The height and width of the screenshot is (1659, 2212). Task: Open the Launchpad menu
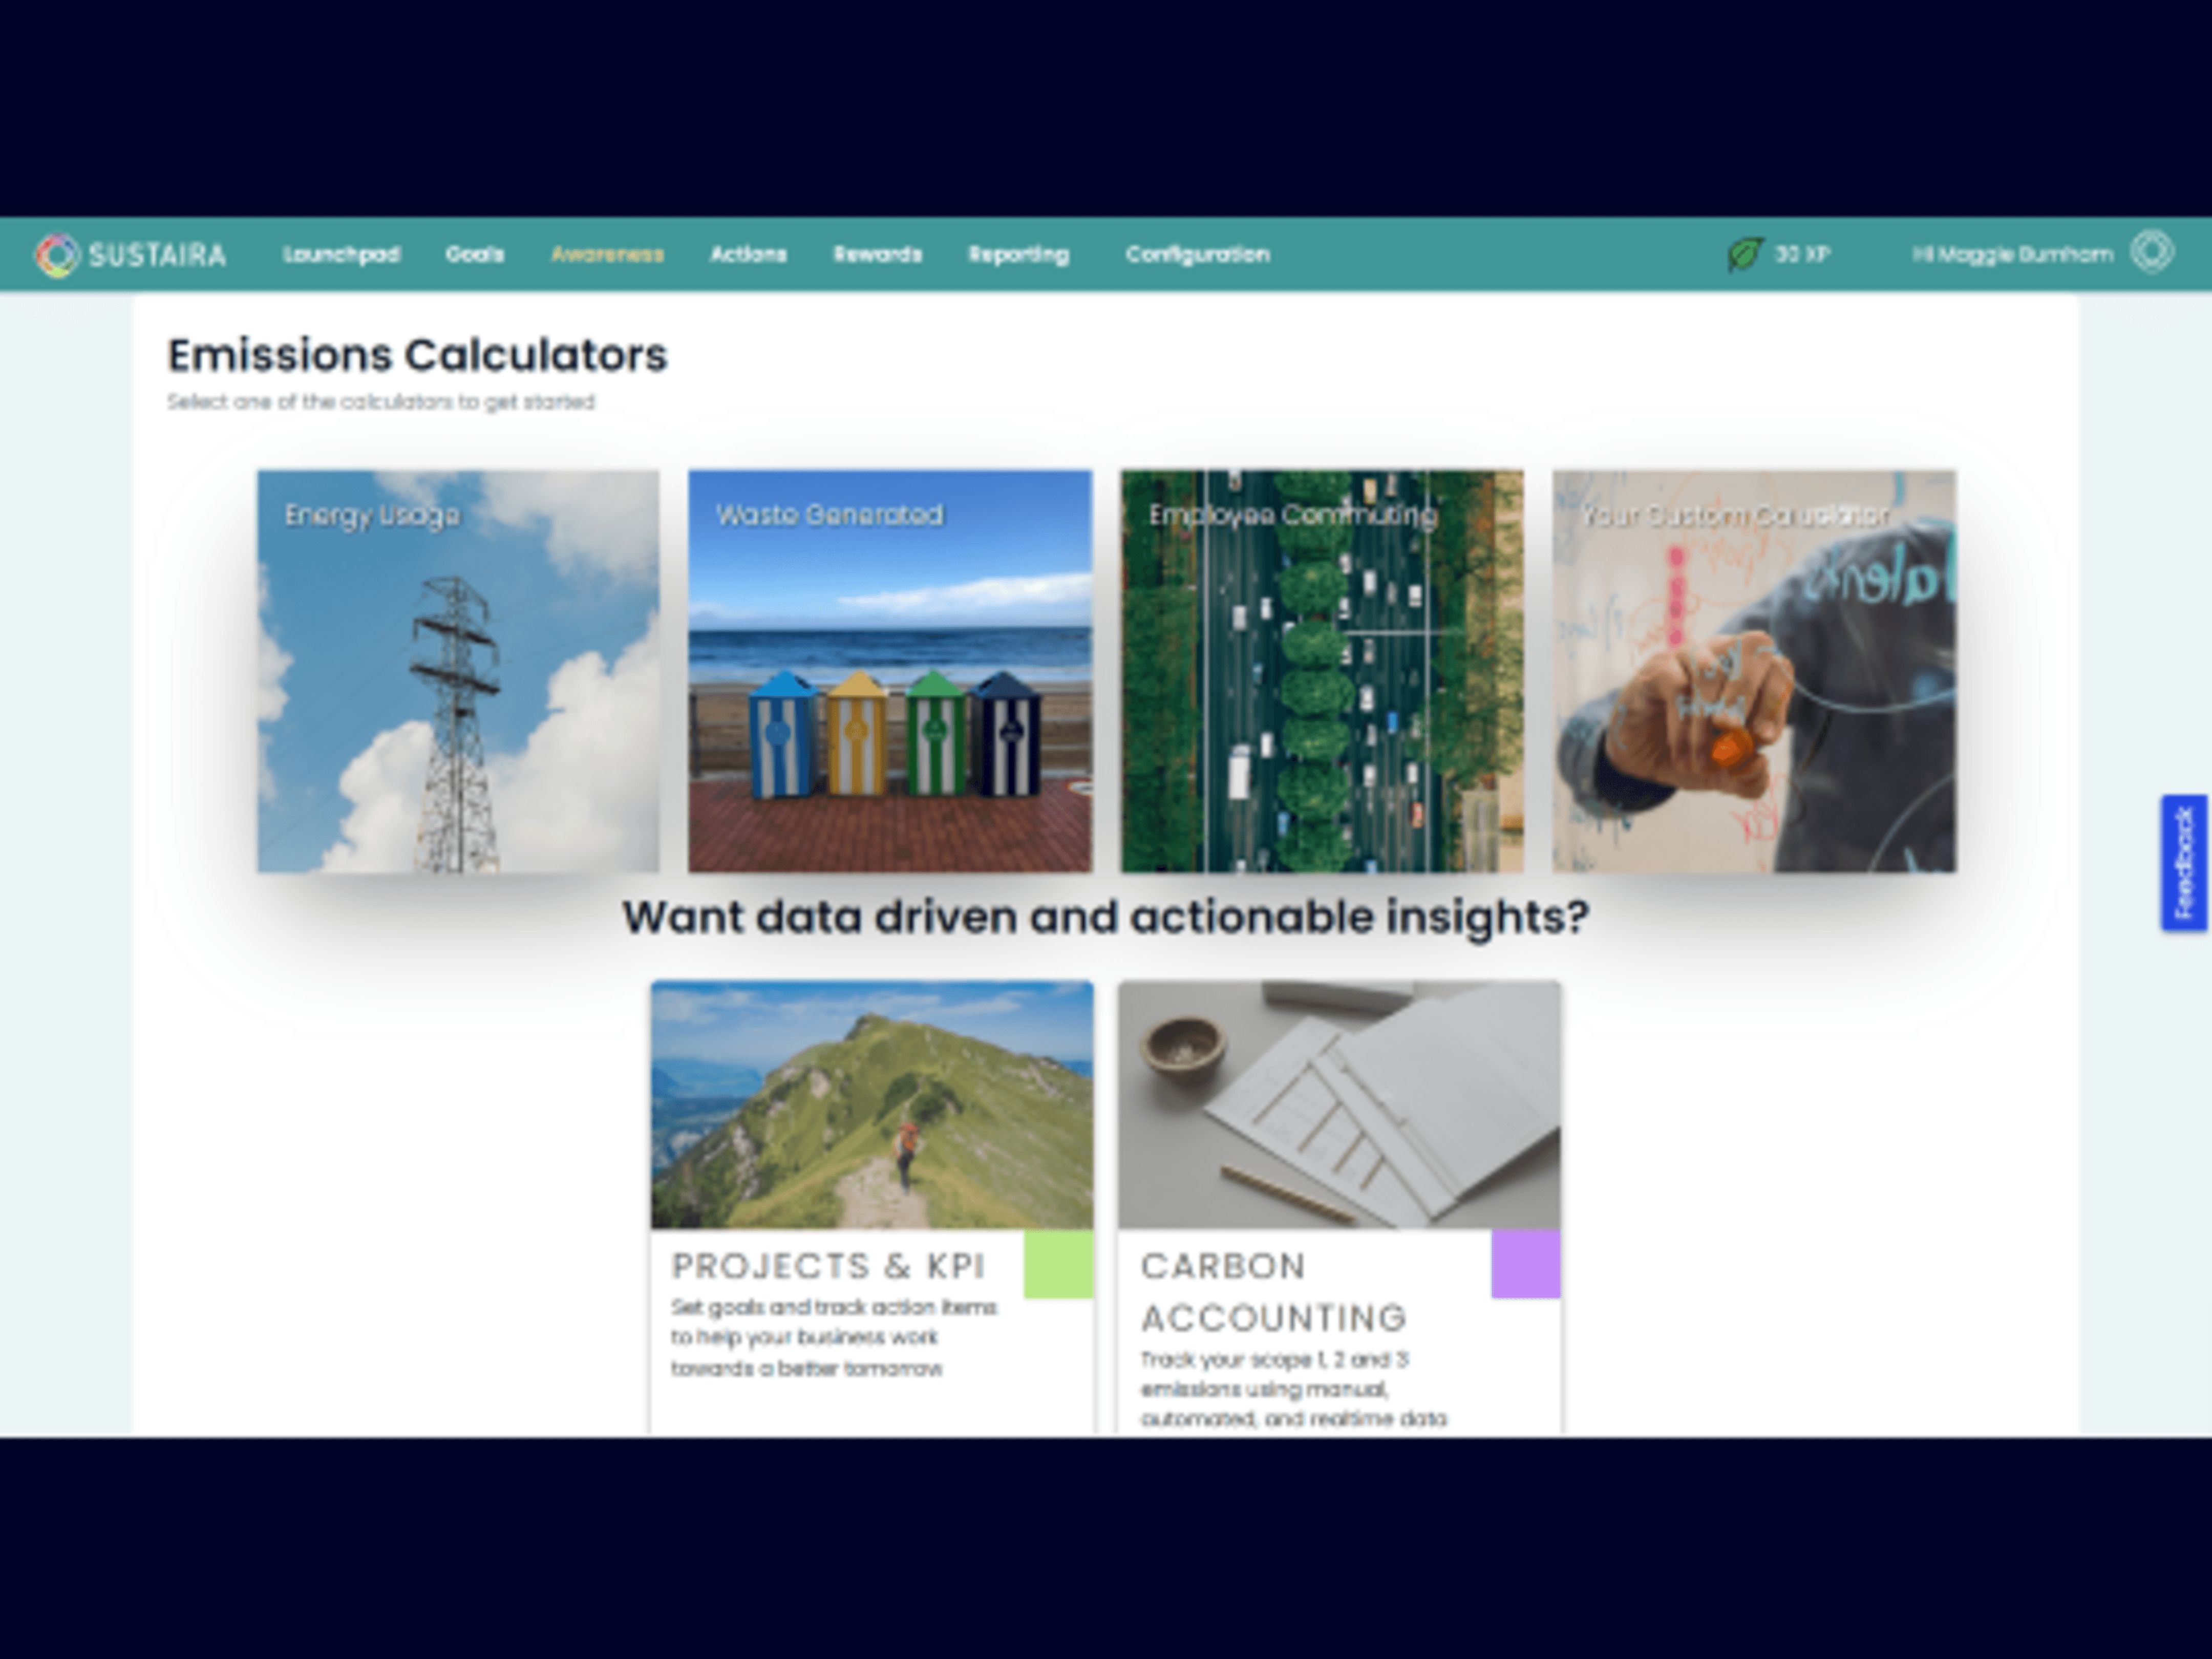tap(341, 254)
